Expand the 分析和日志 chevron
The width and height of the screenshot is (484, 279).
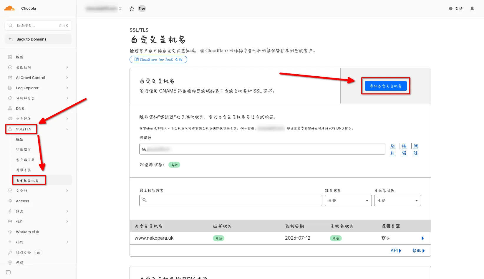(x=67, y=98)
